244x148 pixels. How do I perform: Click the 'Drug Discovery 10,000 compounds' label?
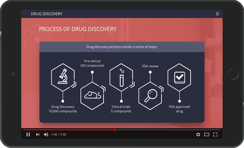tap(63, 109)
